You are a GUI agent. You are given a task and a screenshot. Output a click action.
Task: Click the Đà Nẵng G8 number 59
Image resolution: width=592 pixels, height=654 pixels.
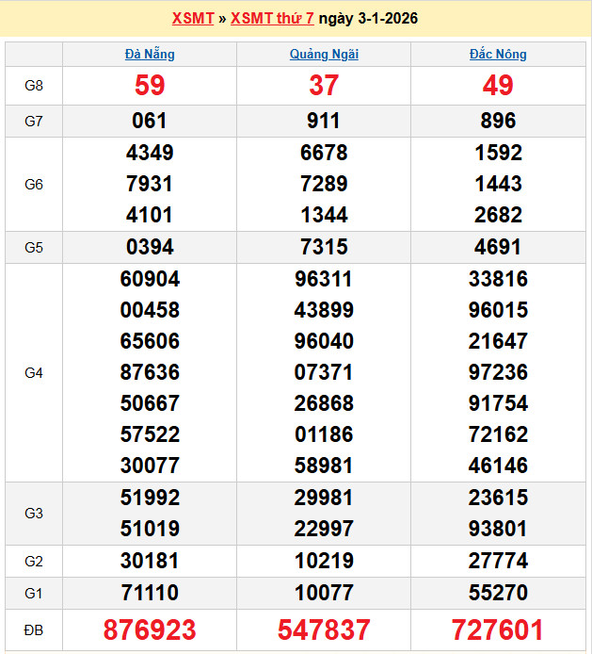pos(150,86)
